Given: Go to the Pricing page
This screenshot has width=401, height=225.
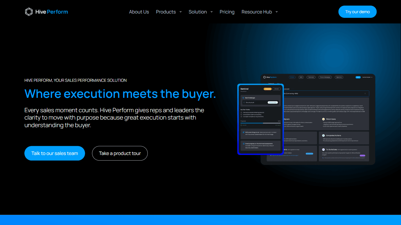Looking at the screenshot, I should point(227,12).
